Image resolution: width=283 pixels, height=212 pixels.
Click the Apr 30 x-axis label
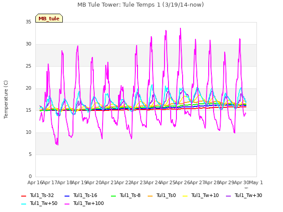pyautogui.click(x=241, y=182)
